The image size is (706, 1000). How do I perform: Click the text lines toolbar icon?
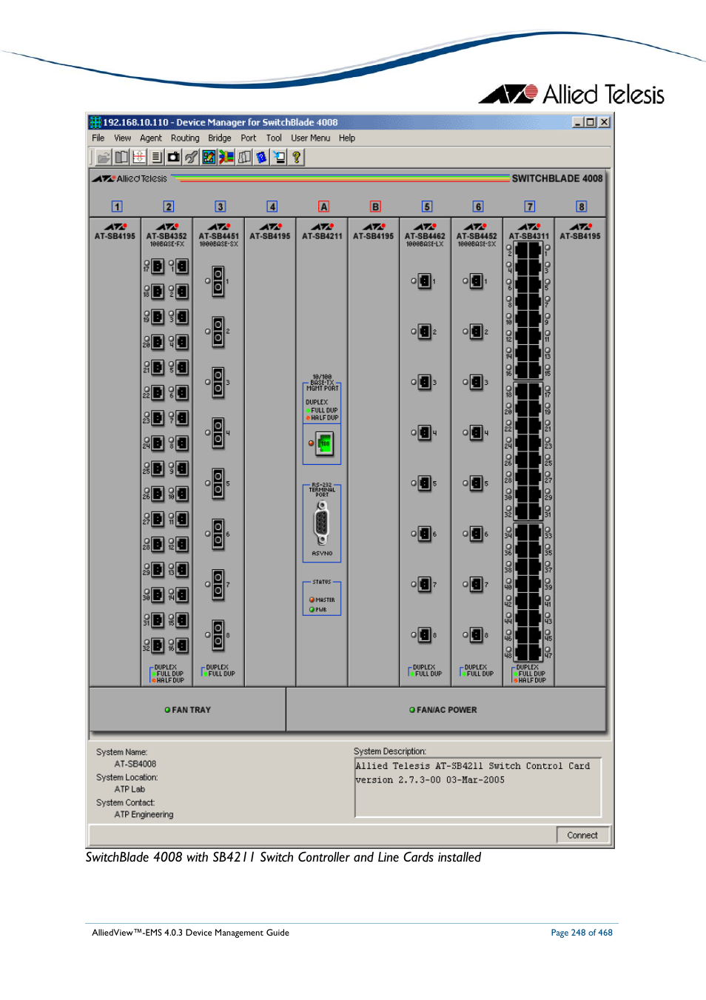click(x=156, y=157)
